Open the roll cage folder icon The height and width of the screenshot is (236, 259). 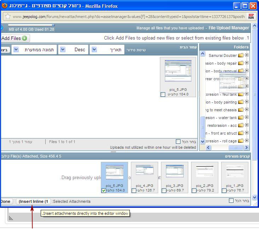pyautogui.click(x=241, y=141)
